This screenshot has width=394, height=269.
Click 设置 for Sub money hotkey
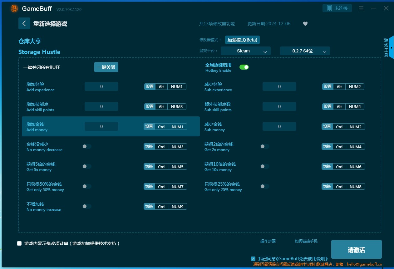click(x=327, y=126)
